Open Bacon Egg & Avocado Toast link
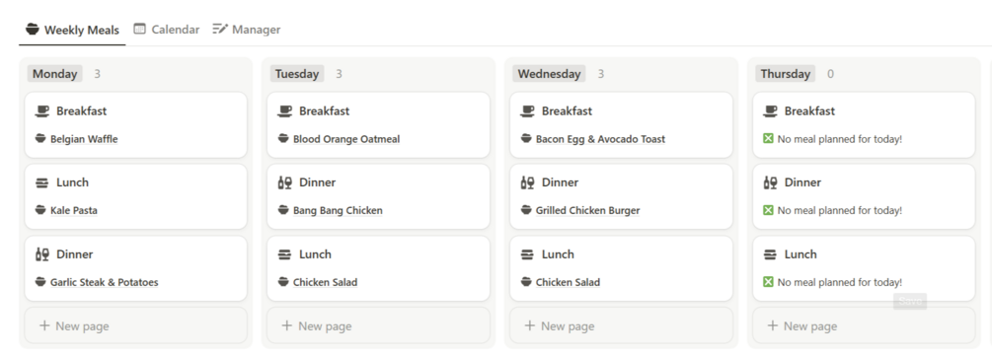 (600, 139)
